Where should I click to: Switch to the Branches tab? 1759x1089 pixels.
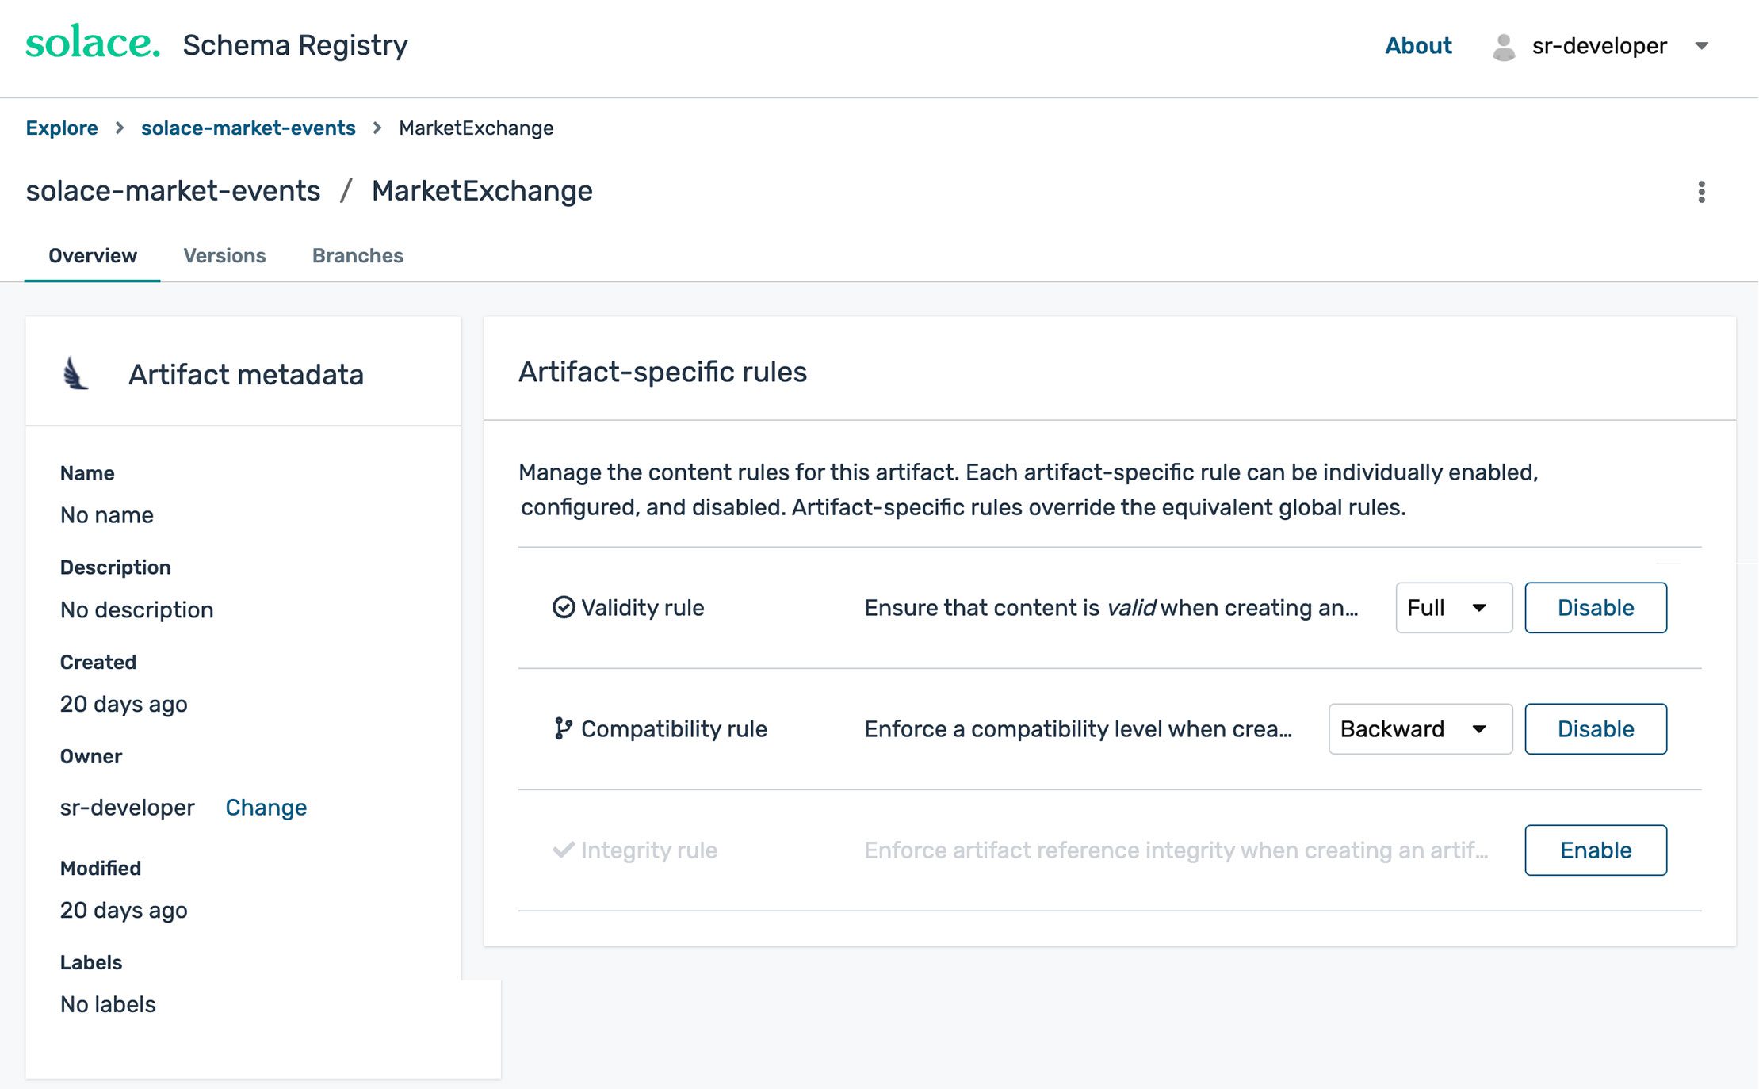[358, 255]
